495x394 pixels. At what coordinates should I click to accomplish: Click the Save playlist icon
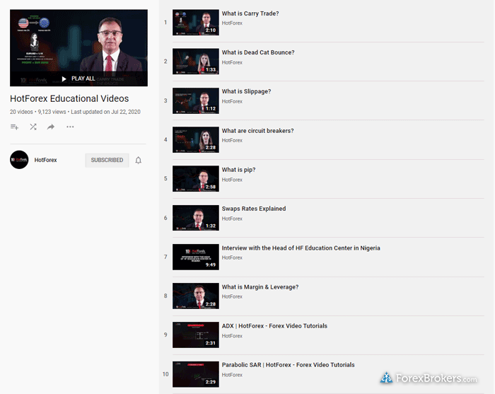click(15, 127)
